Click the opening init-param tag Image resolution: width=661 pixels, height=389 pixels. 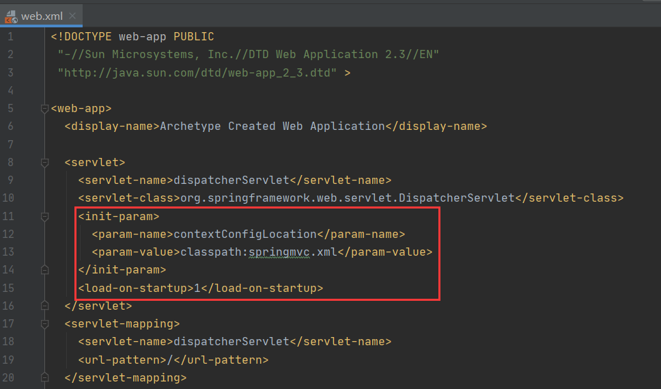tap(119, 217)
